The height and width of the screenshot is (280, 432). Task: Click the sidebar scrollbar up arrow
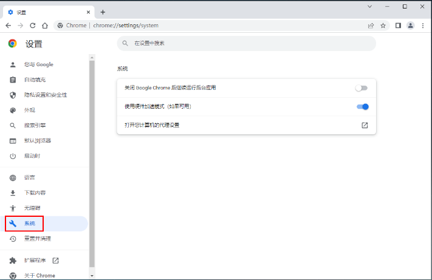(x=92, y=58)
